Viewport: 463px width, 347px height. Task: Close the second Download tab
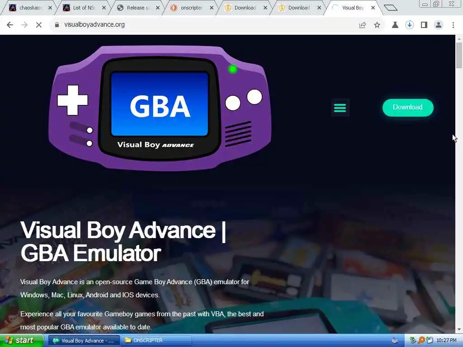319,8
